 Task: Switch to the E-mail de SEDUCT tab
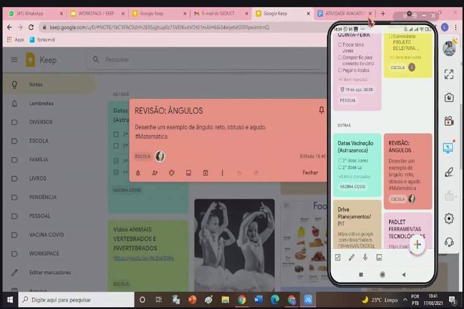tap(221, 14)
